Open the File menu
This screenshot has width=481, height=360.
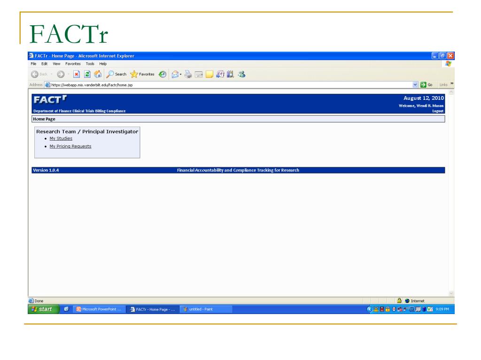coord(33,64)
